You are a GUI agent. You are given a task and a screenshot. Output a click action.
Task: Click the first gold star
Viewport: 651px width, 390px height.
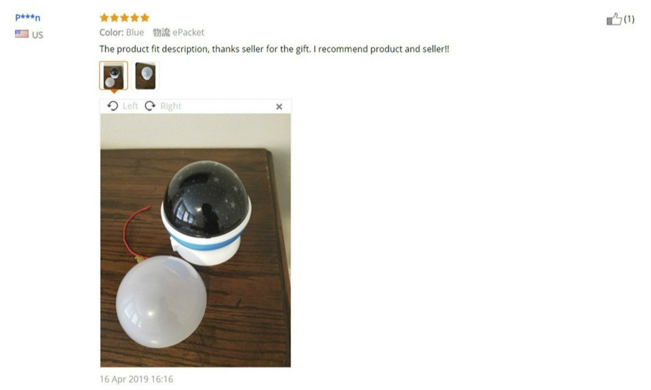coord(104,18)
